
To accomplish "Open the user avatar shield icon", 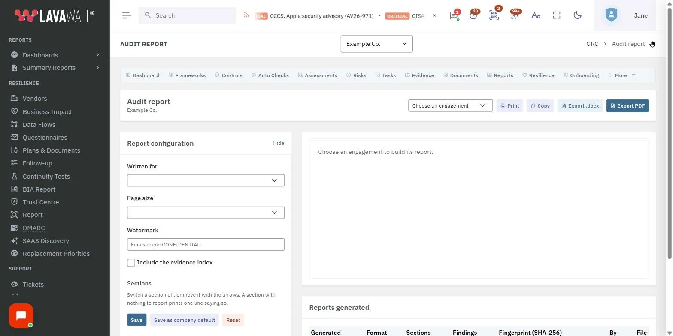I will (611, 15).
